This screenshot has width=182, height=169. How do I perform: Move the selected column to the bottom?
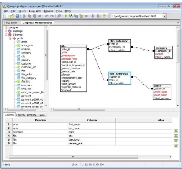[176, 146]
